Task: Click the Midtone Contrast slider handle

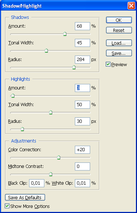Action: [x=51, y=174]
